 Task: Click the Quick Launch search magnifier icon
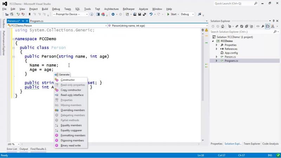[x=256, y=4]
